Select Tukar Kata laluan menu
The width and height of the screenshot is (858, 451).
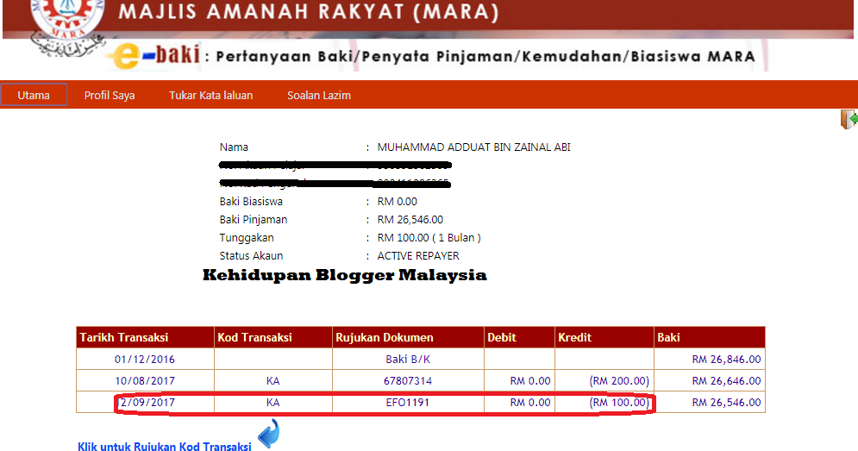coord(210,95)
